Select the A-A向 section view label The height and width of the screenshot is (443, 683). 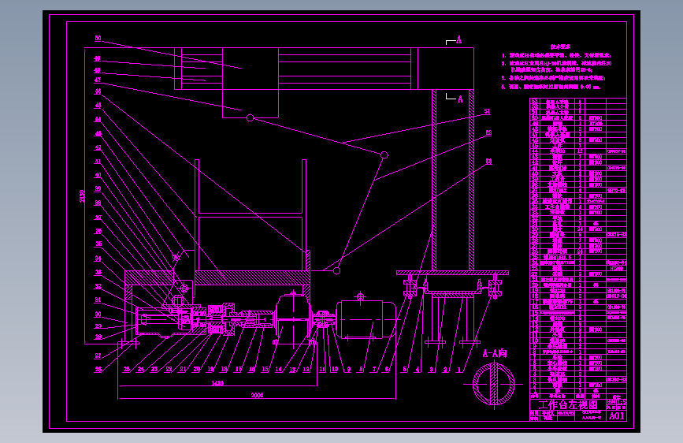(x=495, y=353)
